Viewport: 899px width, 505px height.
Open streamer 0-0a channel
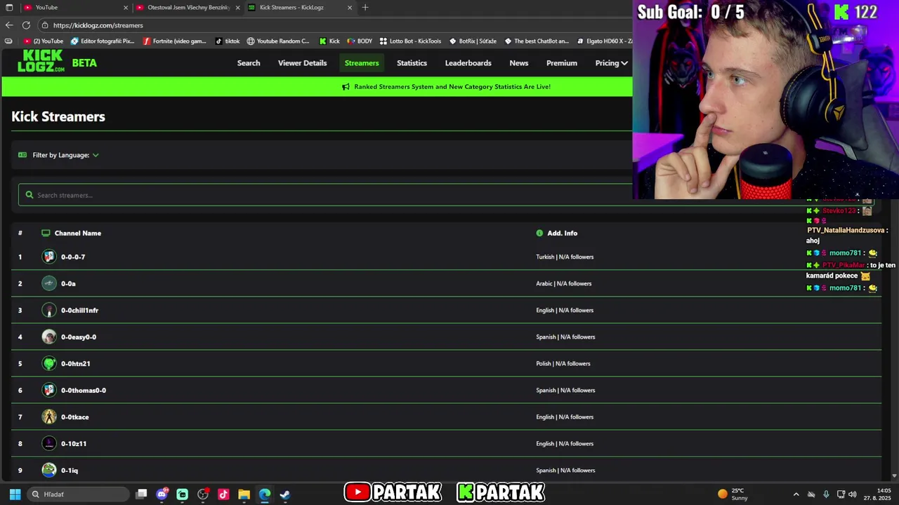[x=68, y=283]
